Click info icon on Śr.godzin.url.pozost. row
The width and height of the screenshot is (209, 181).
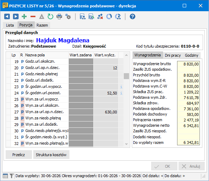tap(121, 93)
